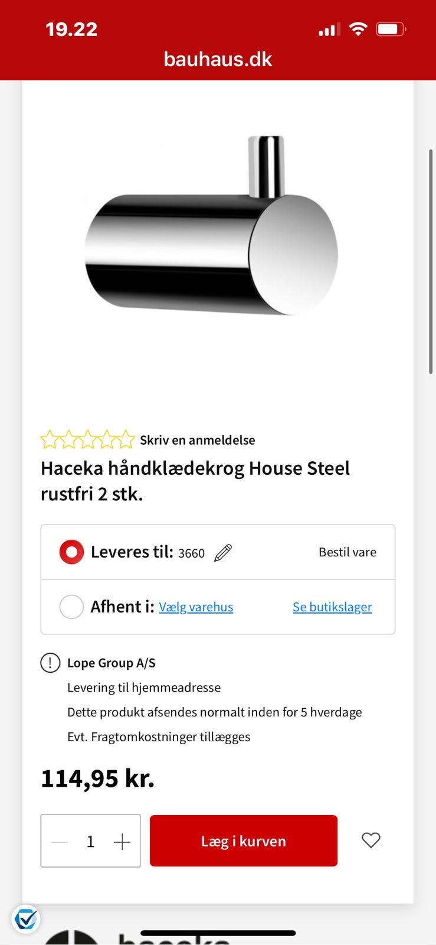Open the 'Vælg varehus' link
Viewport: 436px width, 945px height.
pos(196,607)
